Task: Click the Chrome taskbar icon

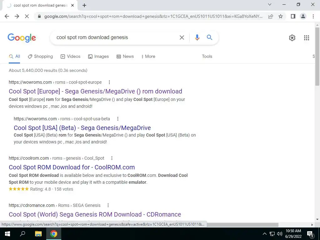Action: point(54,234)
